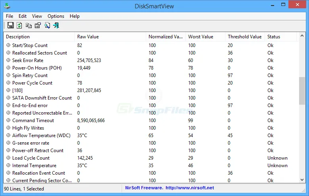Viewport: 309px width, 196px height.
Task: Click the Refresh toolbar icon
Action: pyautogui.click(x=19, y=25)
